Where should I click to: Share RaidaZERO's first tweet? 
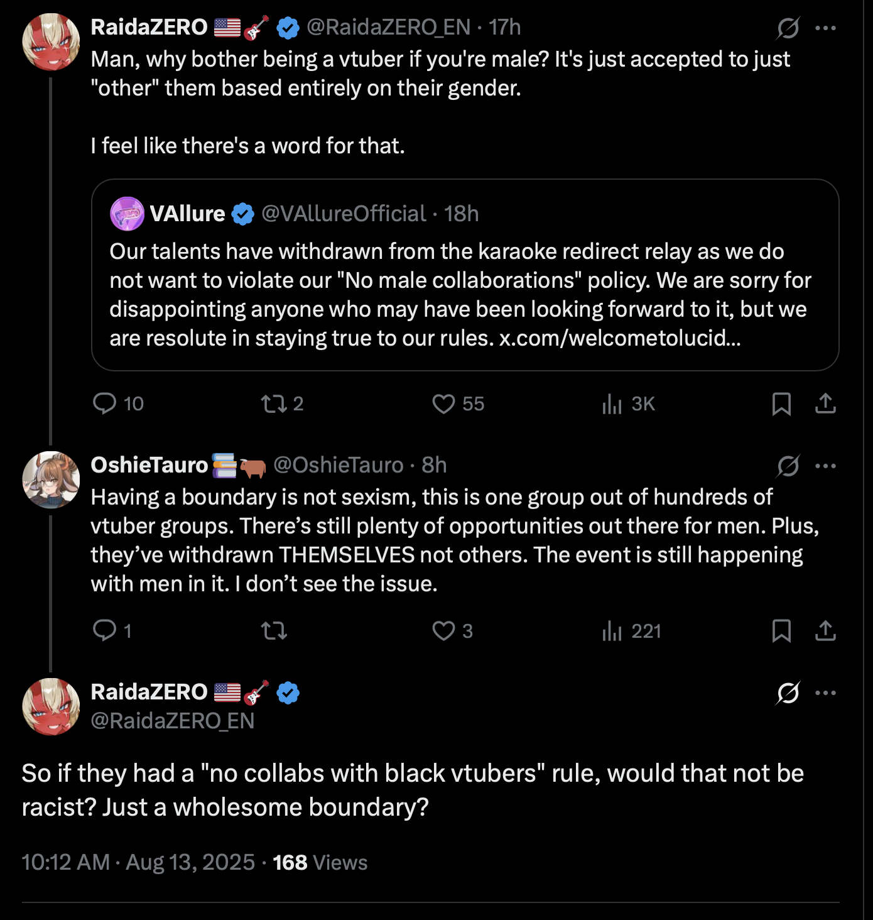(x=825, y=403)
